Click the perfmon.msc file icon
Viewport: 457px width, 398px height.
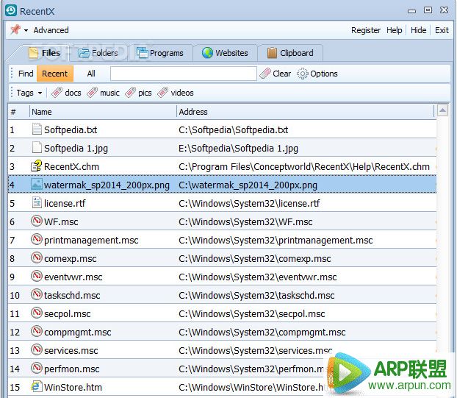[x=37, y=368]
